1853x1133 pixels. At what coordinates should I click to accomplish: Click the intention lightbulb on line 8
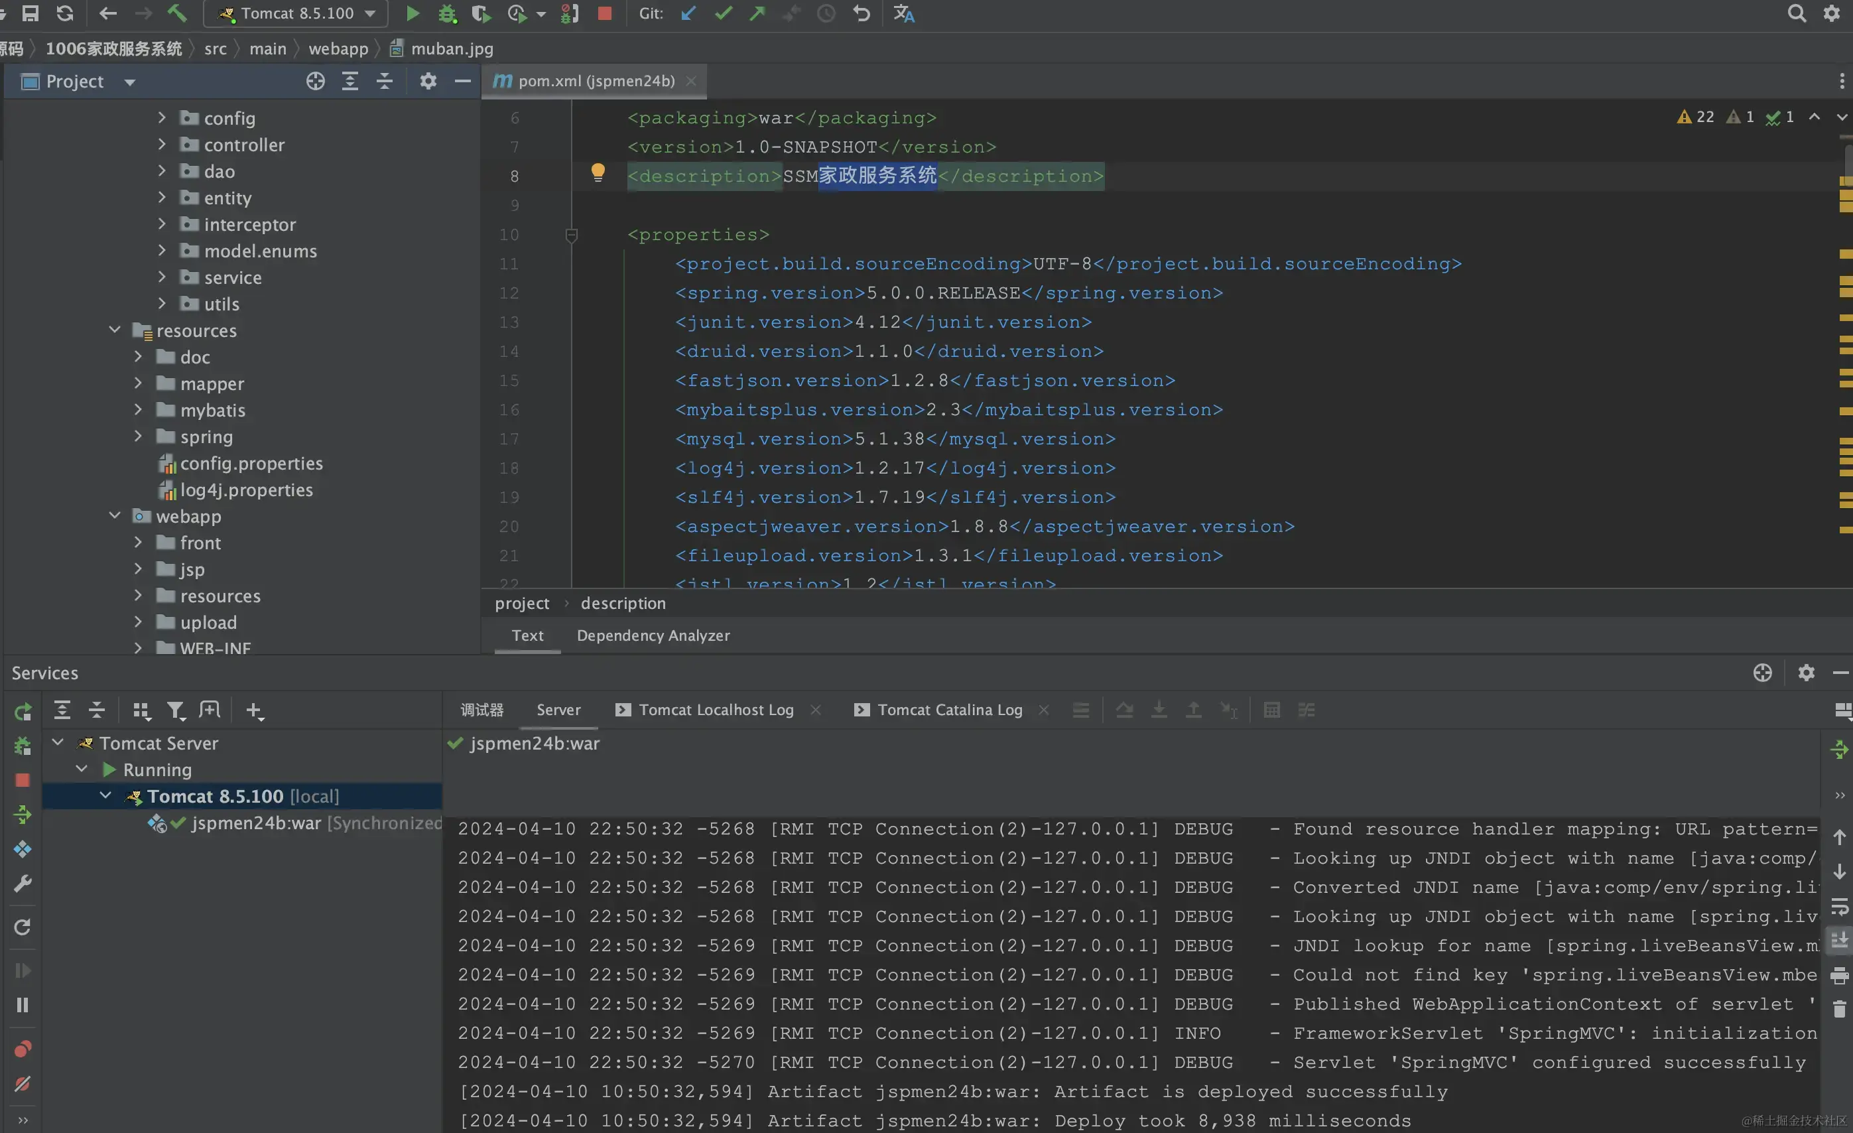coord(598,173)
